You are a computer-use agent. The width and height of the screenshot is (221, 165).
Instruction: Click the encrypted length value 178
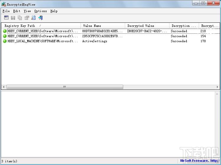[203, 41]
